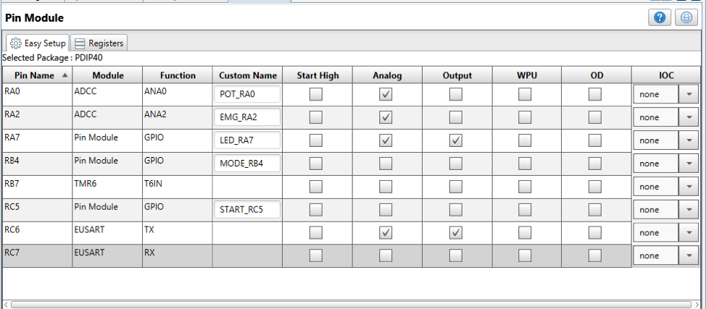
Task: Click the Function column header
Action: coord(178,75)
